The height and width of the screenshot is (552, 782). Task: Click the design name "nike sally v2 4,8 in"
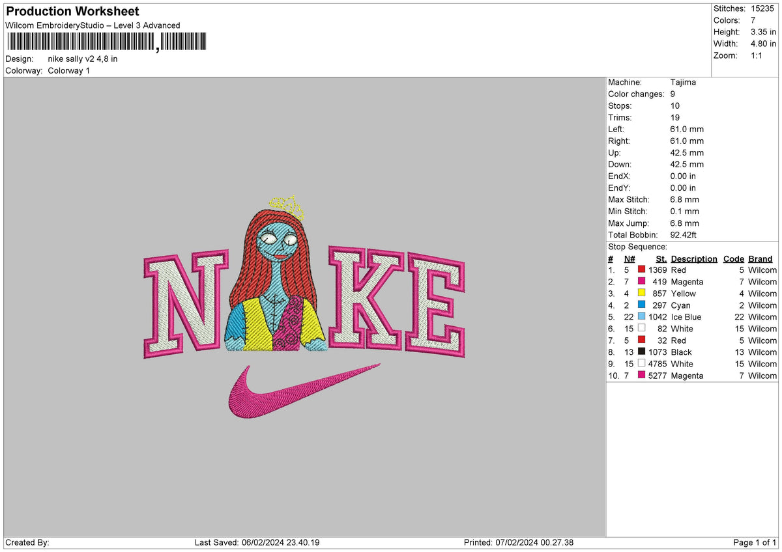[x=83, y=59]
